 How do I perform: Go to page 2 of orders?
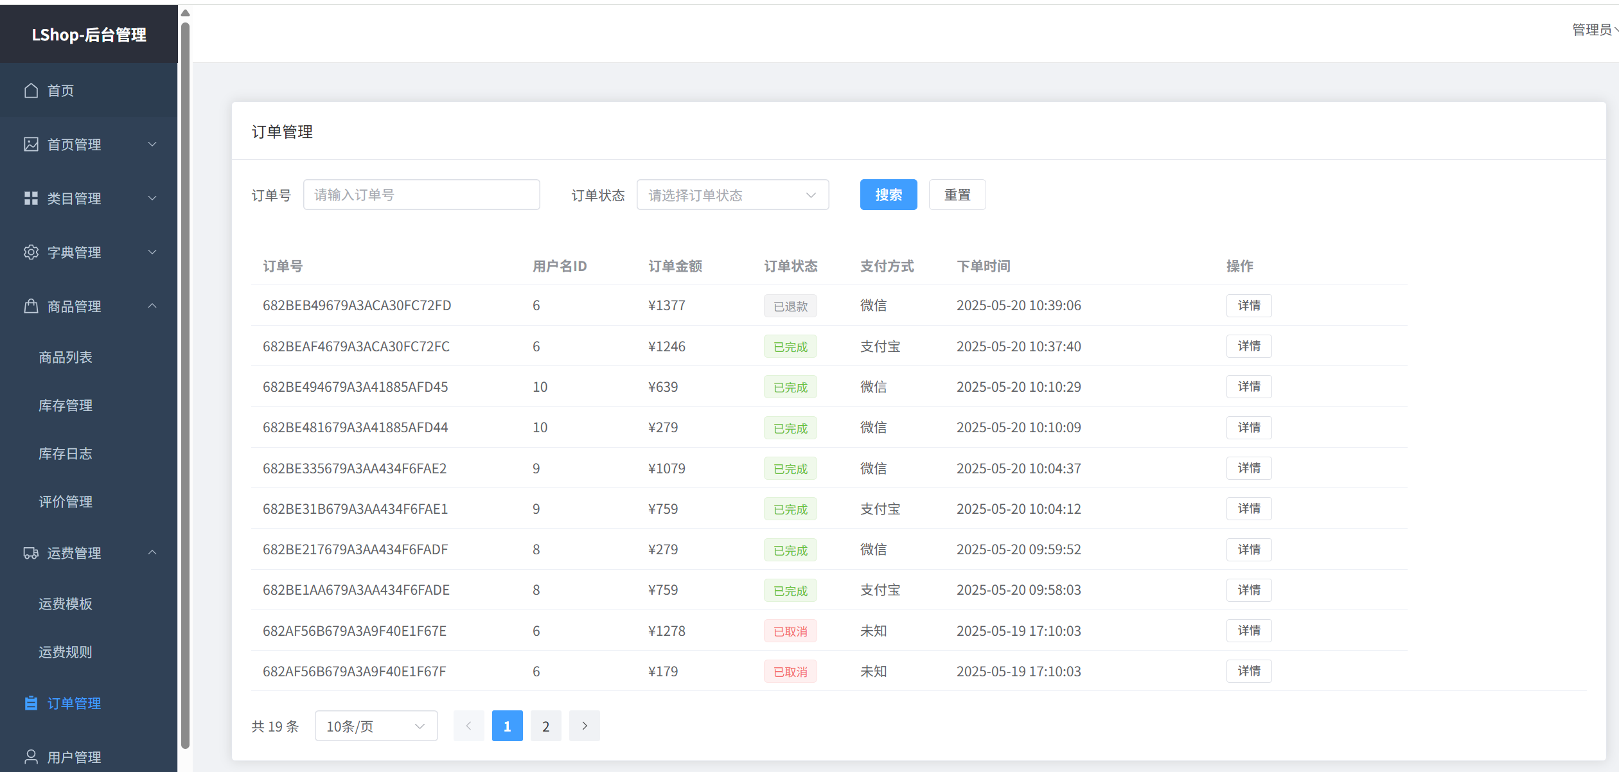coord(545,726)
